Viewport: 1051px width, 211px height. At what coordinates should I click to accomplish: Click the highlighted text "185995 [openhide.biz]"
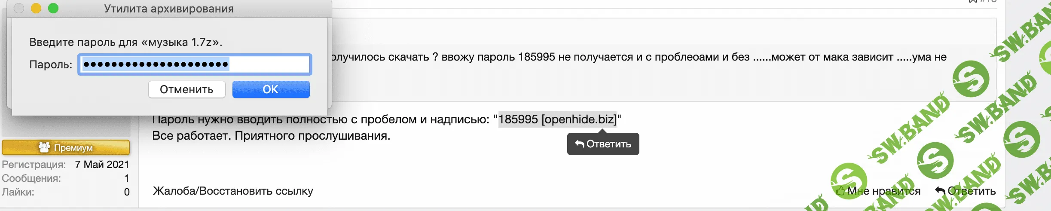tap(557, 119)
